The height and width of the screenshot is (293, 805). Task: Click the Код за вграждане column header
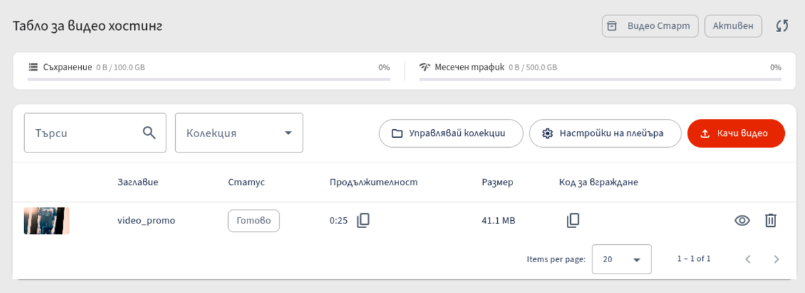click(598, 182)
